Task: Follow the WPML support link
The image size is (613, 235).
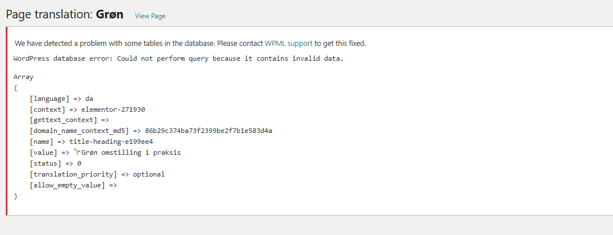Action: [x=288, y=43]
